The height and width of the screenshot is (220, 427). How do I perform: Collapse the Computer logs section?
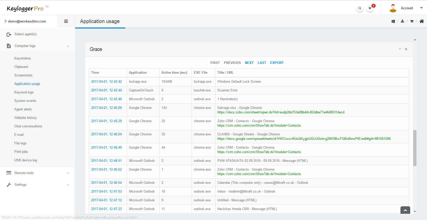68,46
